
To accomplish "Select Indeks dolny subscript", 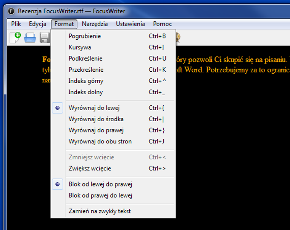I will [x=113, y=92].
